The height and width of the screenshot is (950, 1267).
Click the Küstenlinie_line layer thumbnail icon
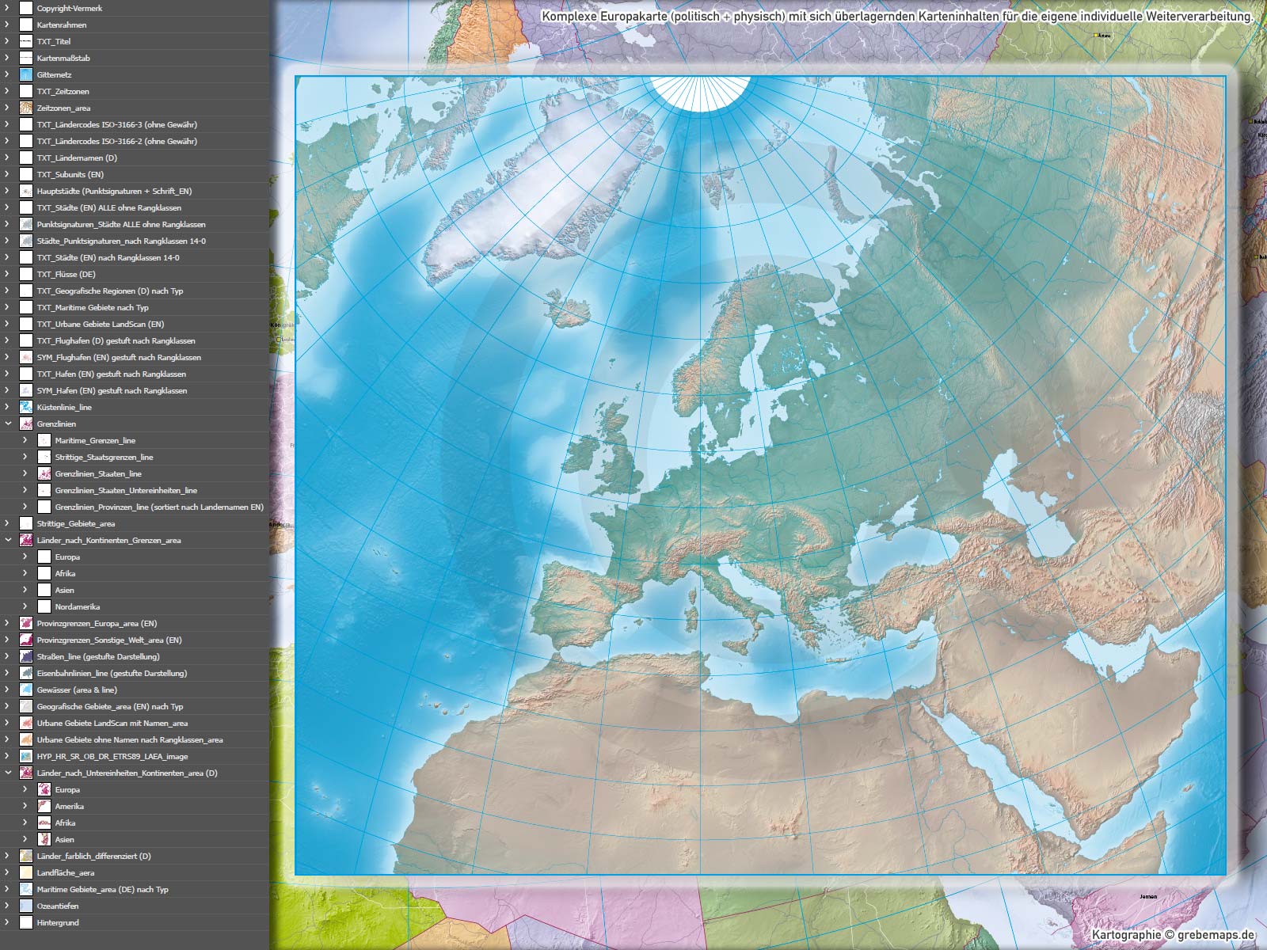pos(26,407)
